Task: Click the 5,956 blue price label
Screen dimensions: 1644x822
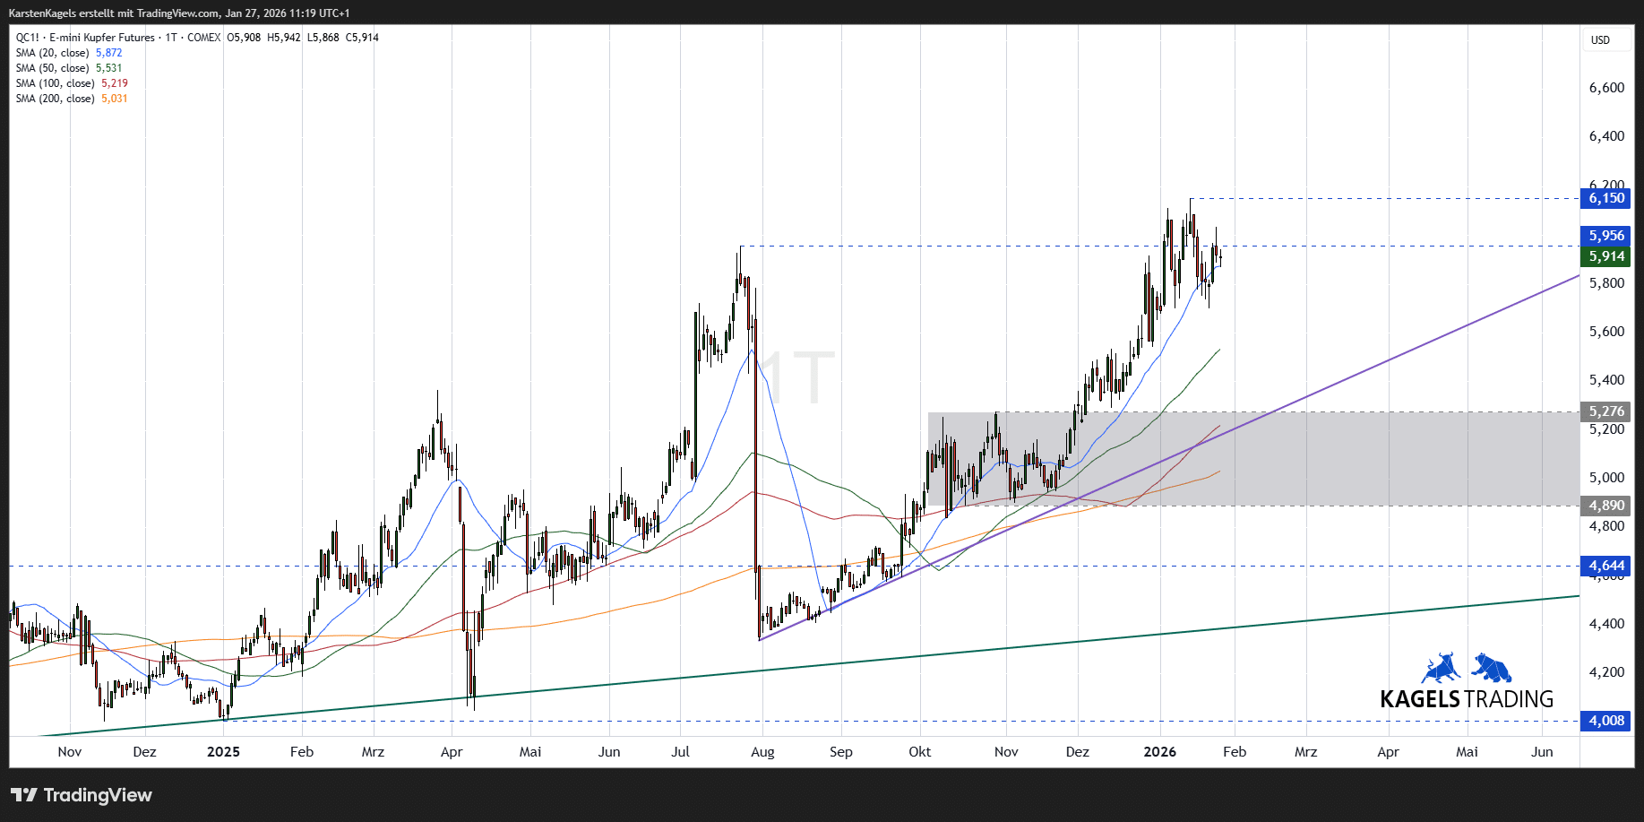Action: (1605, 236)
